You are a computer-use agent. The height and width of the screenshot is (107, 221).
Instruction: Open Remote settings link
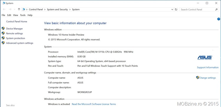point(14,33)
